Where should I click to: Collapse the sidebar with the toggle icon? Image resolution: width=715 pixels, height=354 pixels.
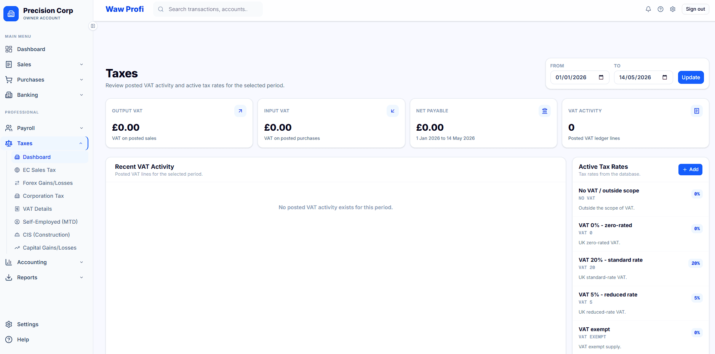pyautogui.click(x=93, y=26)
